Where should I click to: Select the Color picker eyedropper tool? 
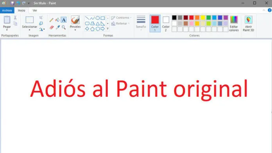pos(57,27)
